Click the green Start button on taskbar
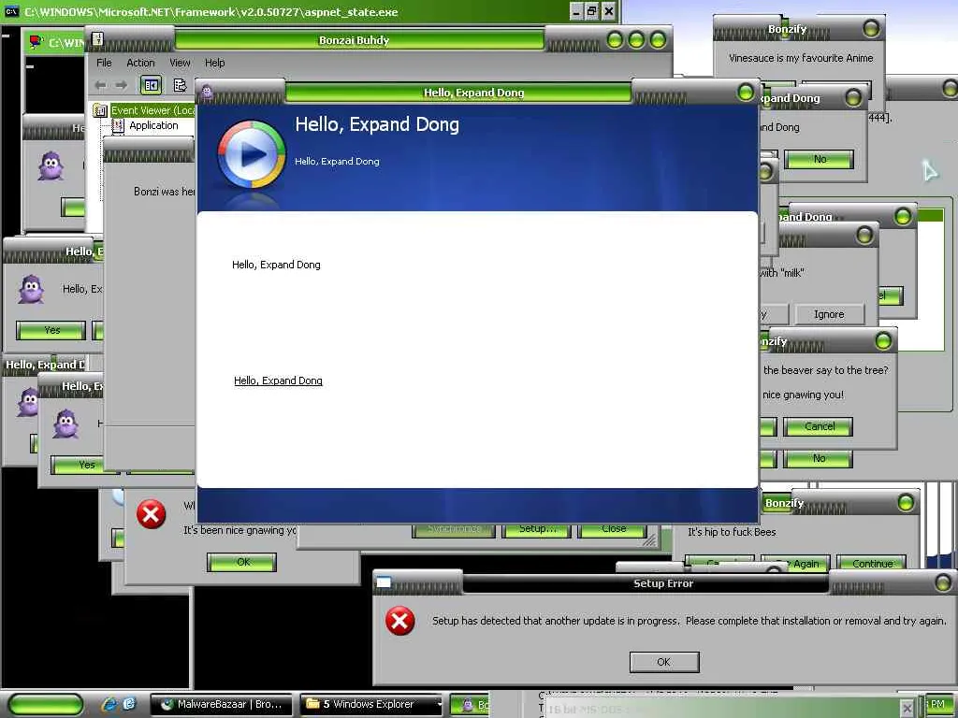This screenshot has width=958, height=718. [x=45, y=705]
